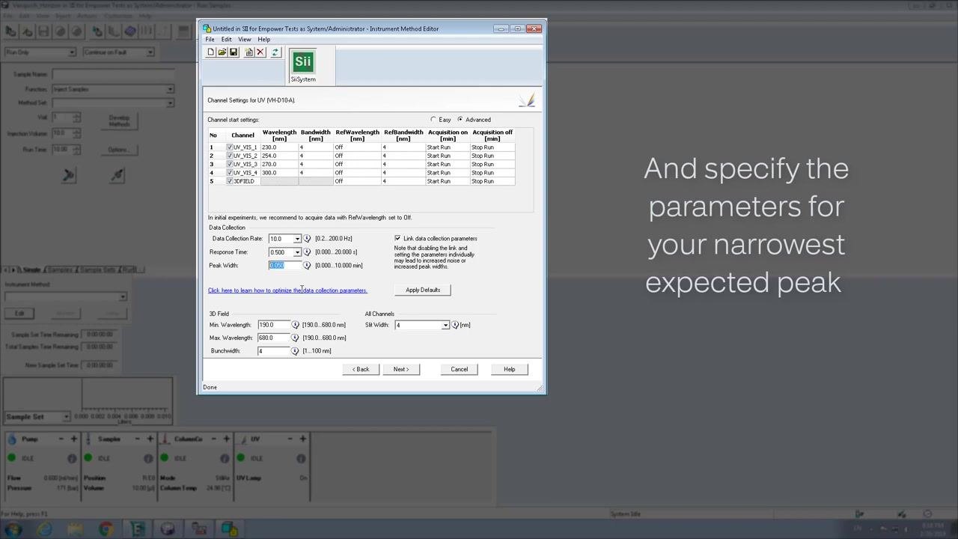Open the Windows Start menu
This screenshot has width=958, height=539.
pyautogui.click(x=14, y=529)
